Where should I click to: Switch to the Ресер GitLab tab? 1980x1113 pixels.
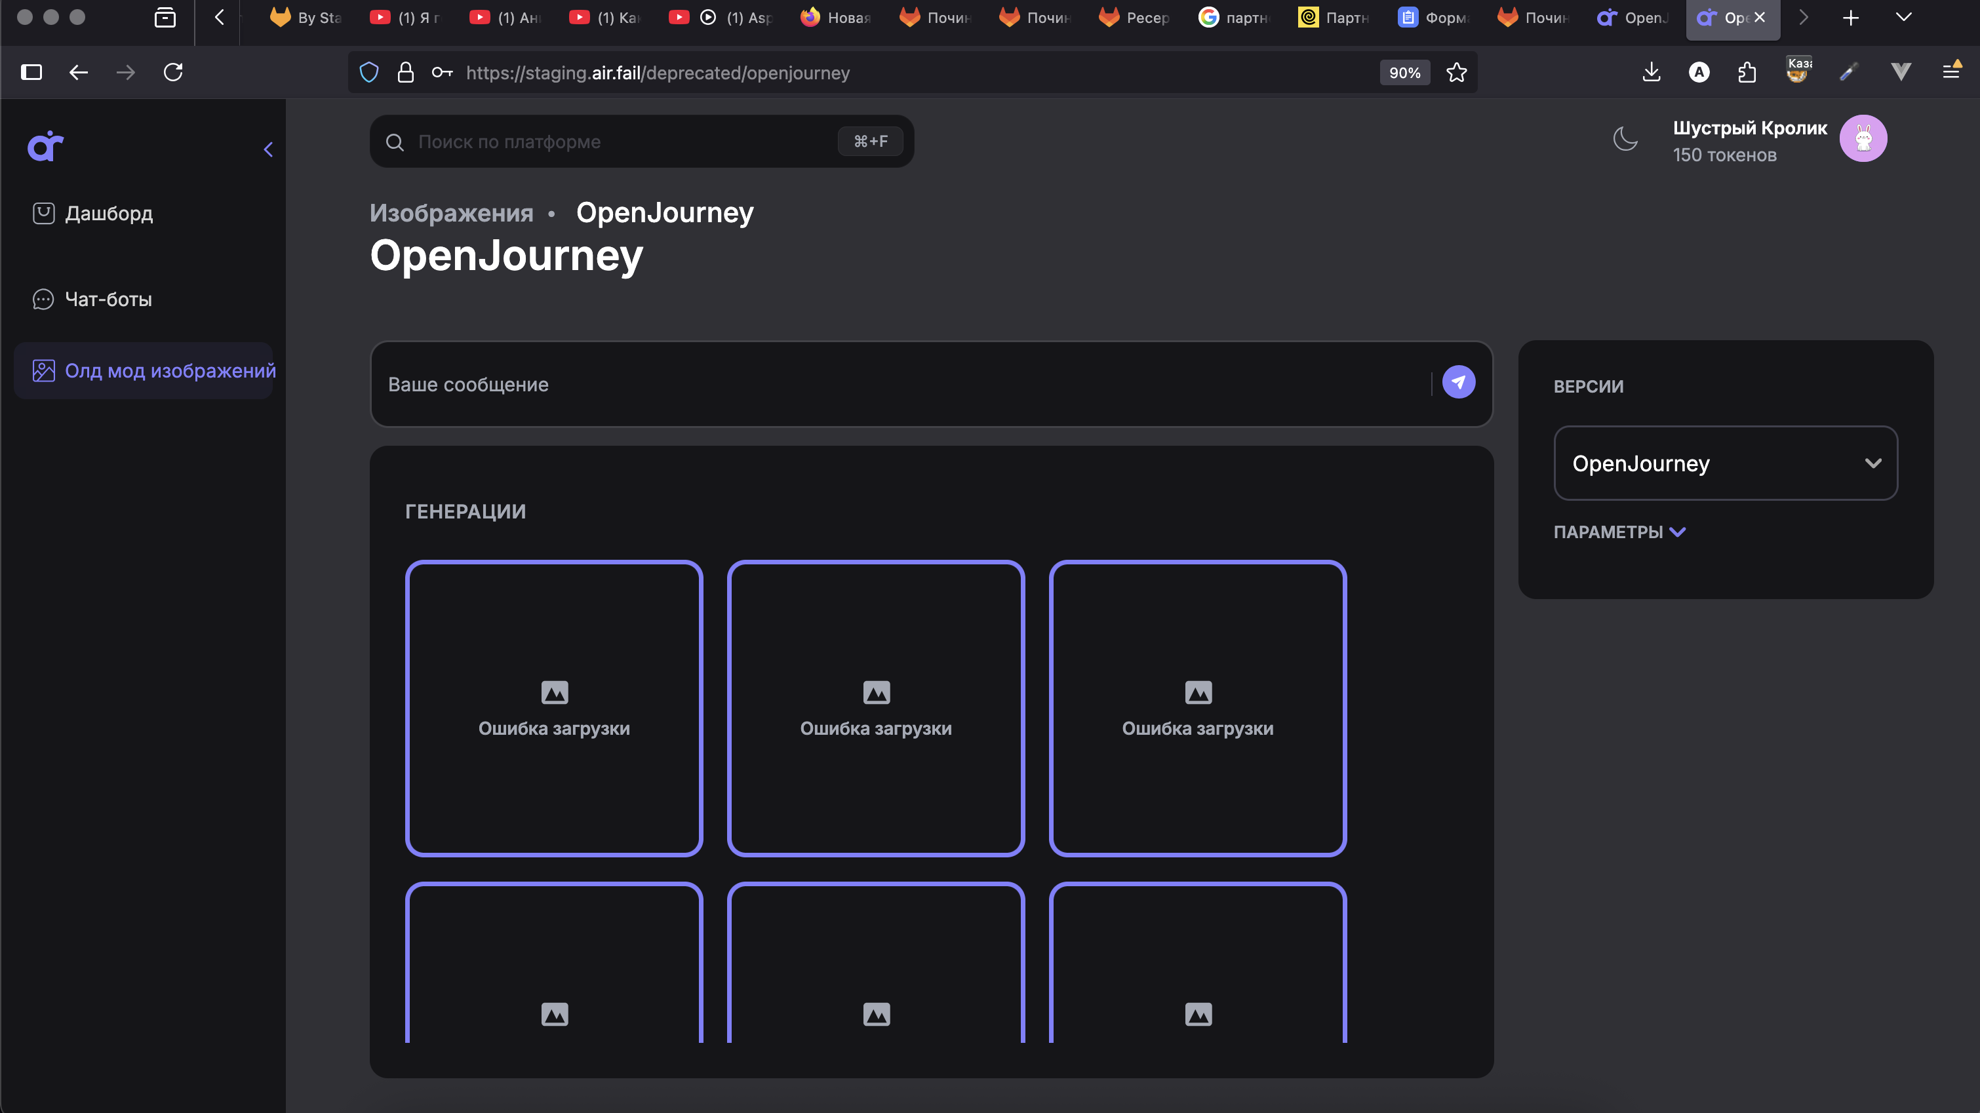click(x=1134, y=17)
